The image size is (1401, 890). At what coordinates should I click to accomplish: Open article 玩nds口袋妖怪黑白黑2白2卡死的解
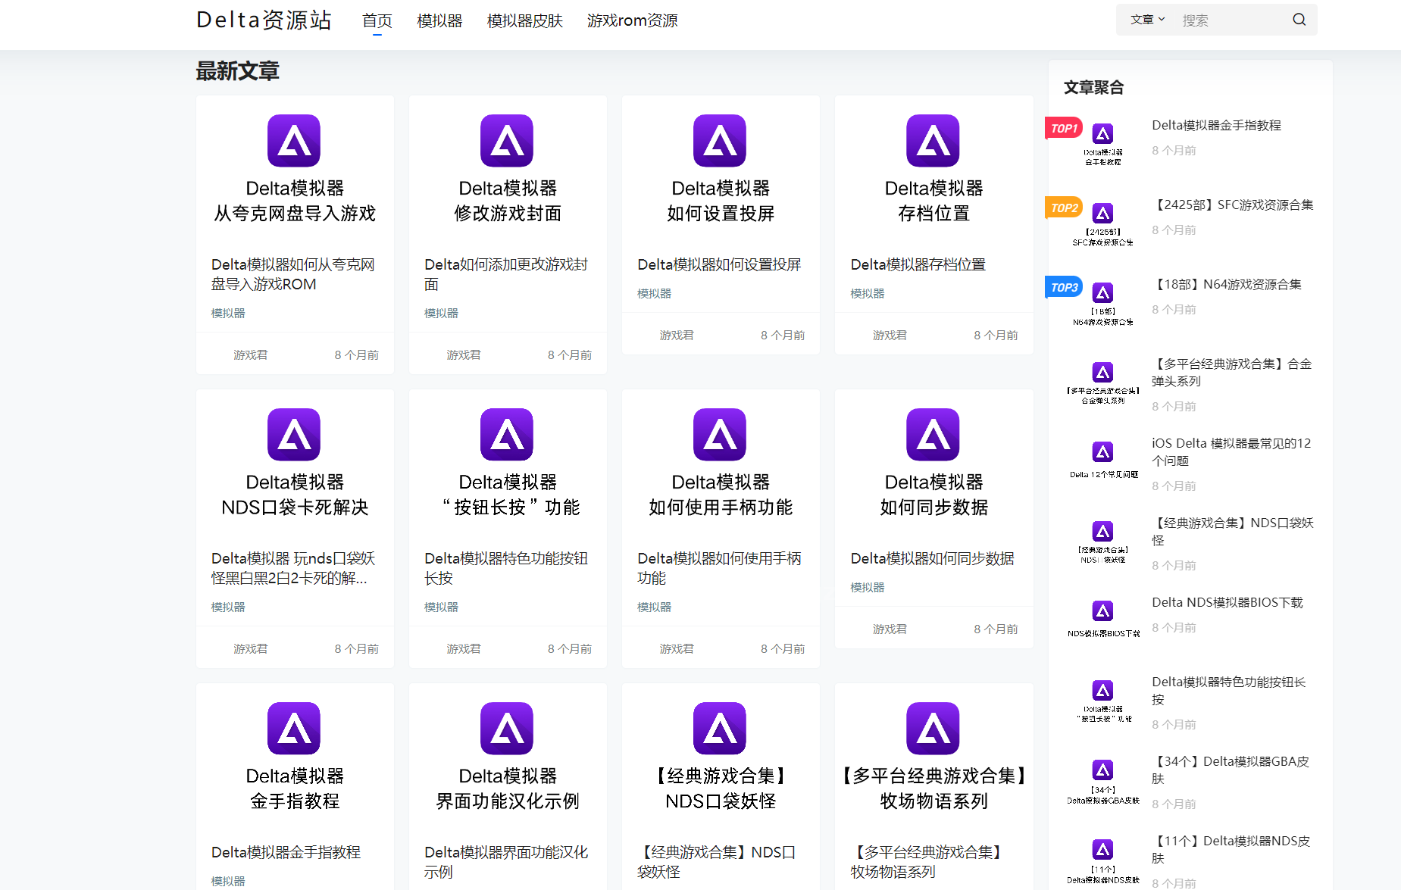click(293, 568)
